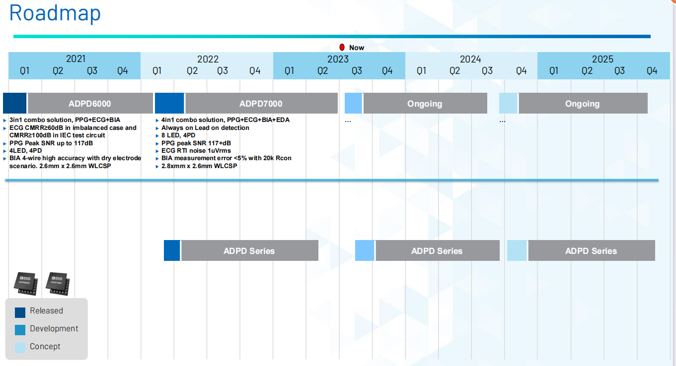Screen dimensions: 676x366
Task: Pick the Concept legend color swatch
Action: (20, 348)
